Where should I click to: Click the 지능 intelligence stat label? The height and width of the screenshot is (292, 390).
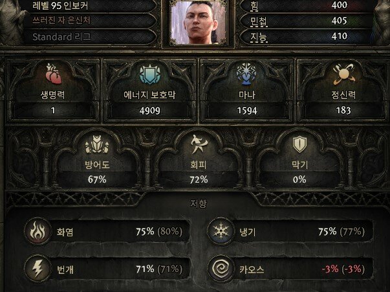pos(259,37)
